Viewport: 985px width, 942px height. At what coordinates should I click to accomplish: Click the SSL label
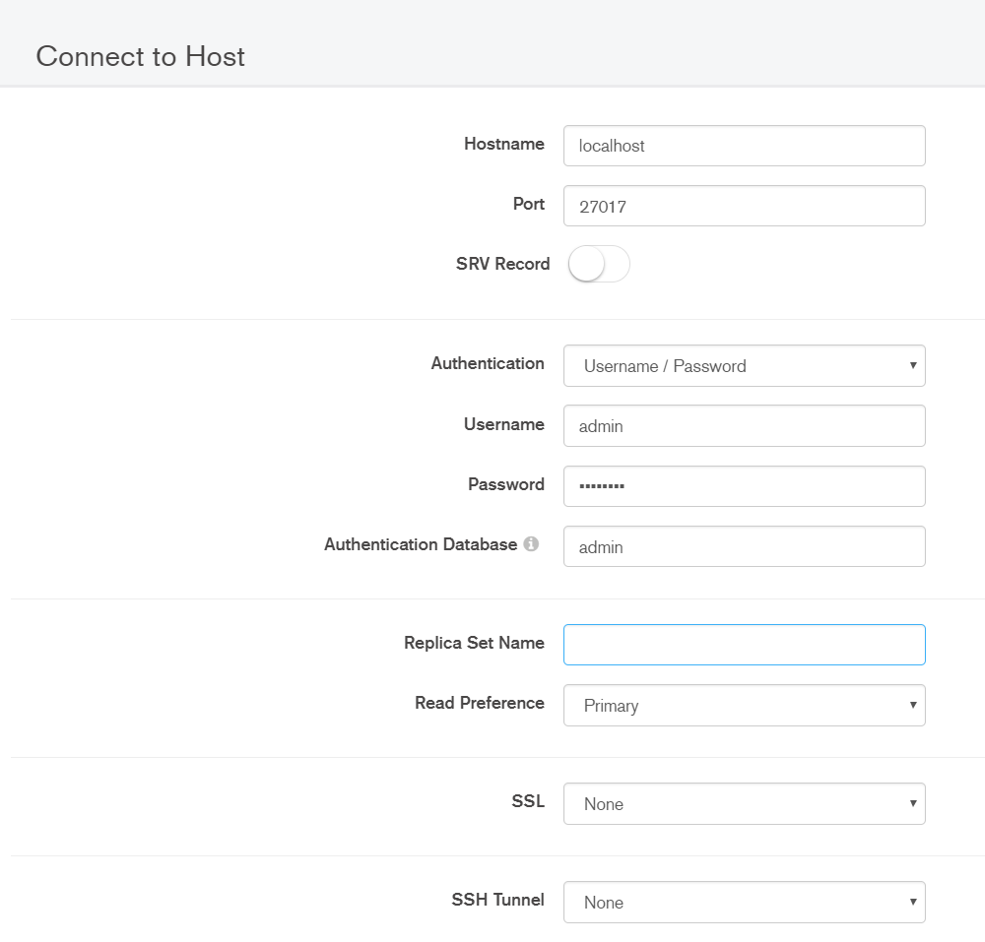(528, 801)
